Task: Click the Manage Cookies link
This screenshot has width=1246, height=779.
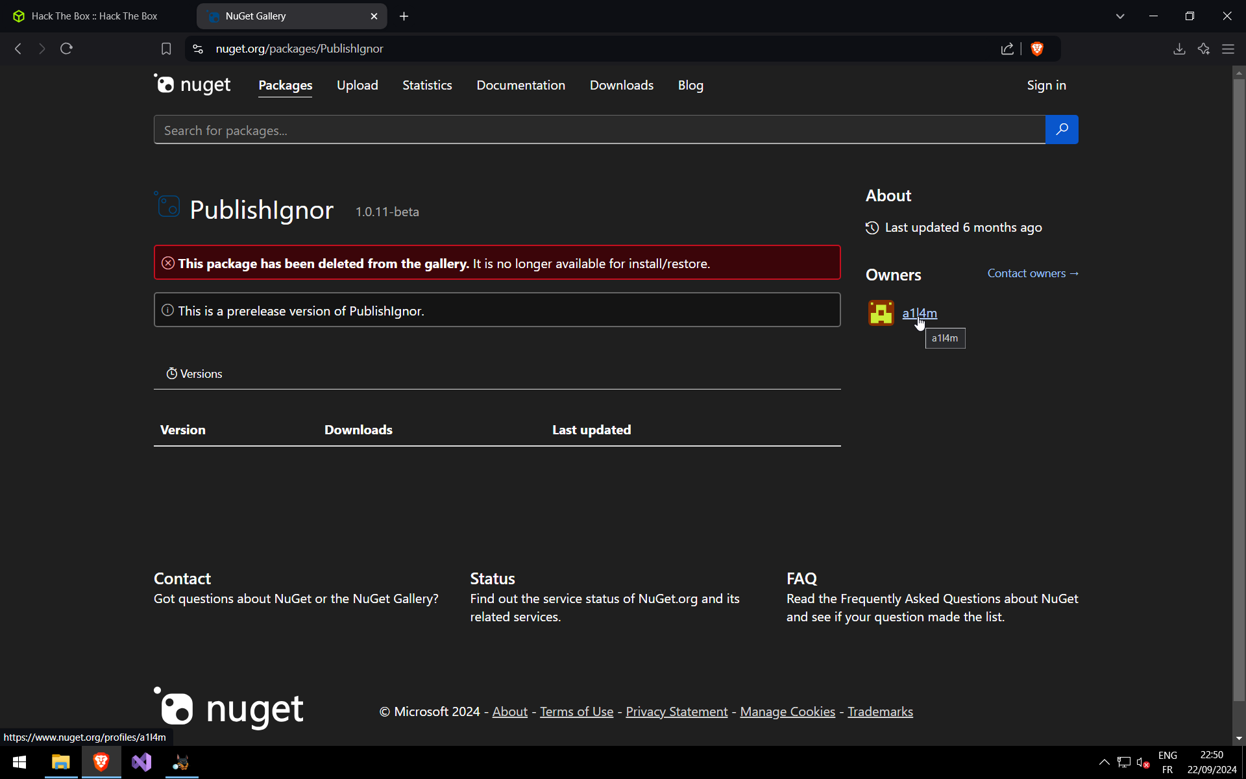Action: [x=788, y=711]
